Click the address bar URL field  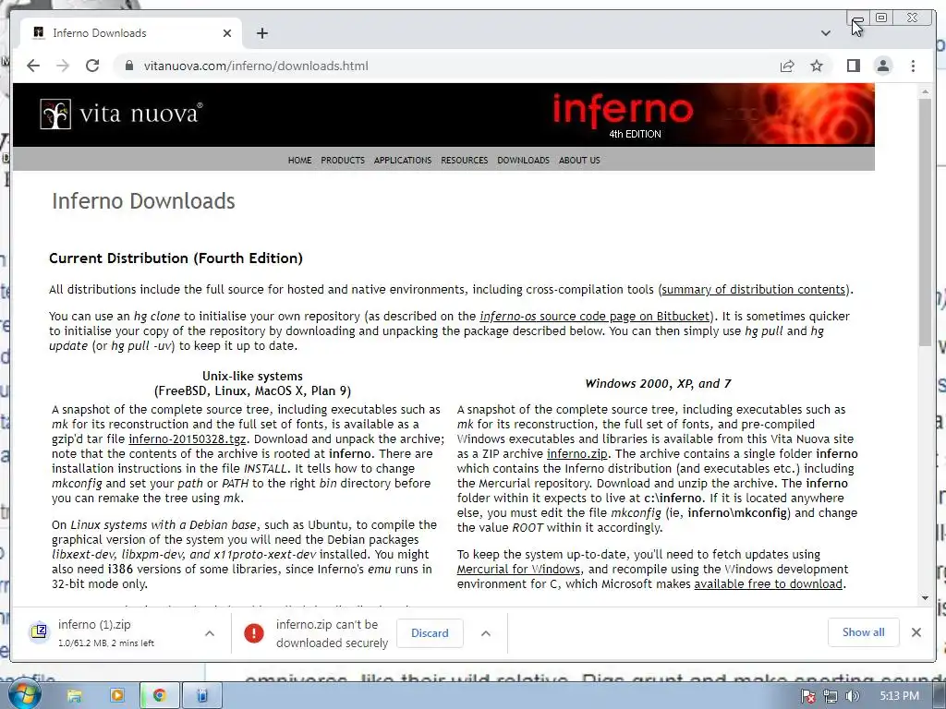click(446, 66)
